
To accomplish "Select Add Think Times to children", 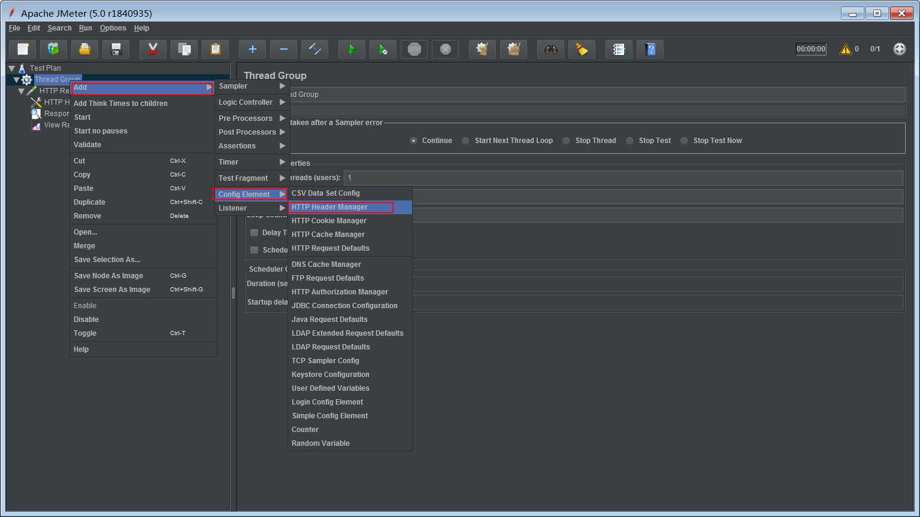I will coord(143,104).
